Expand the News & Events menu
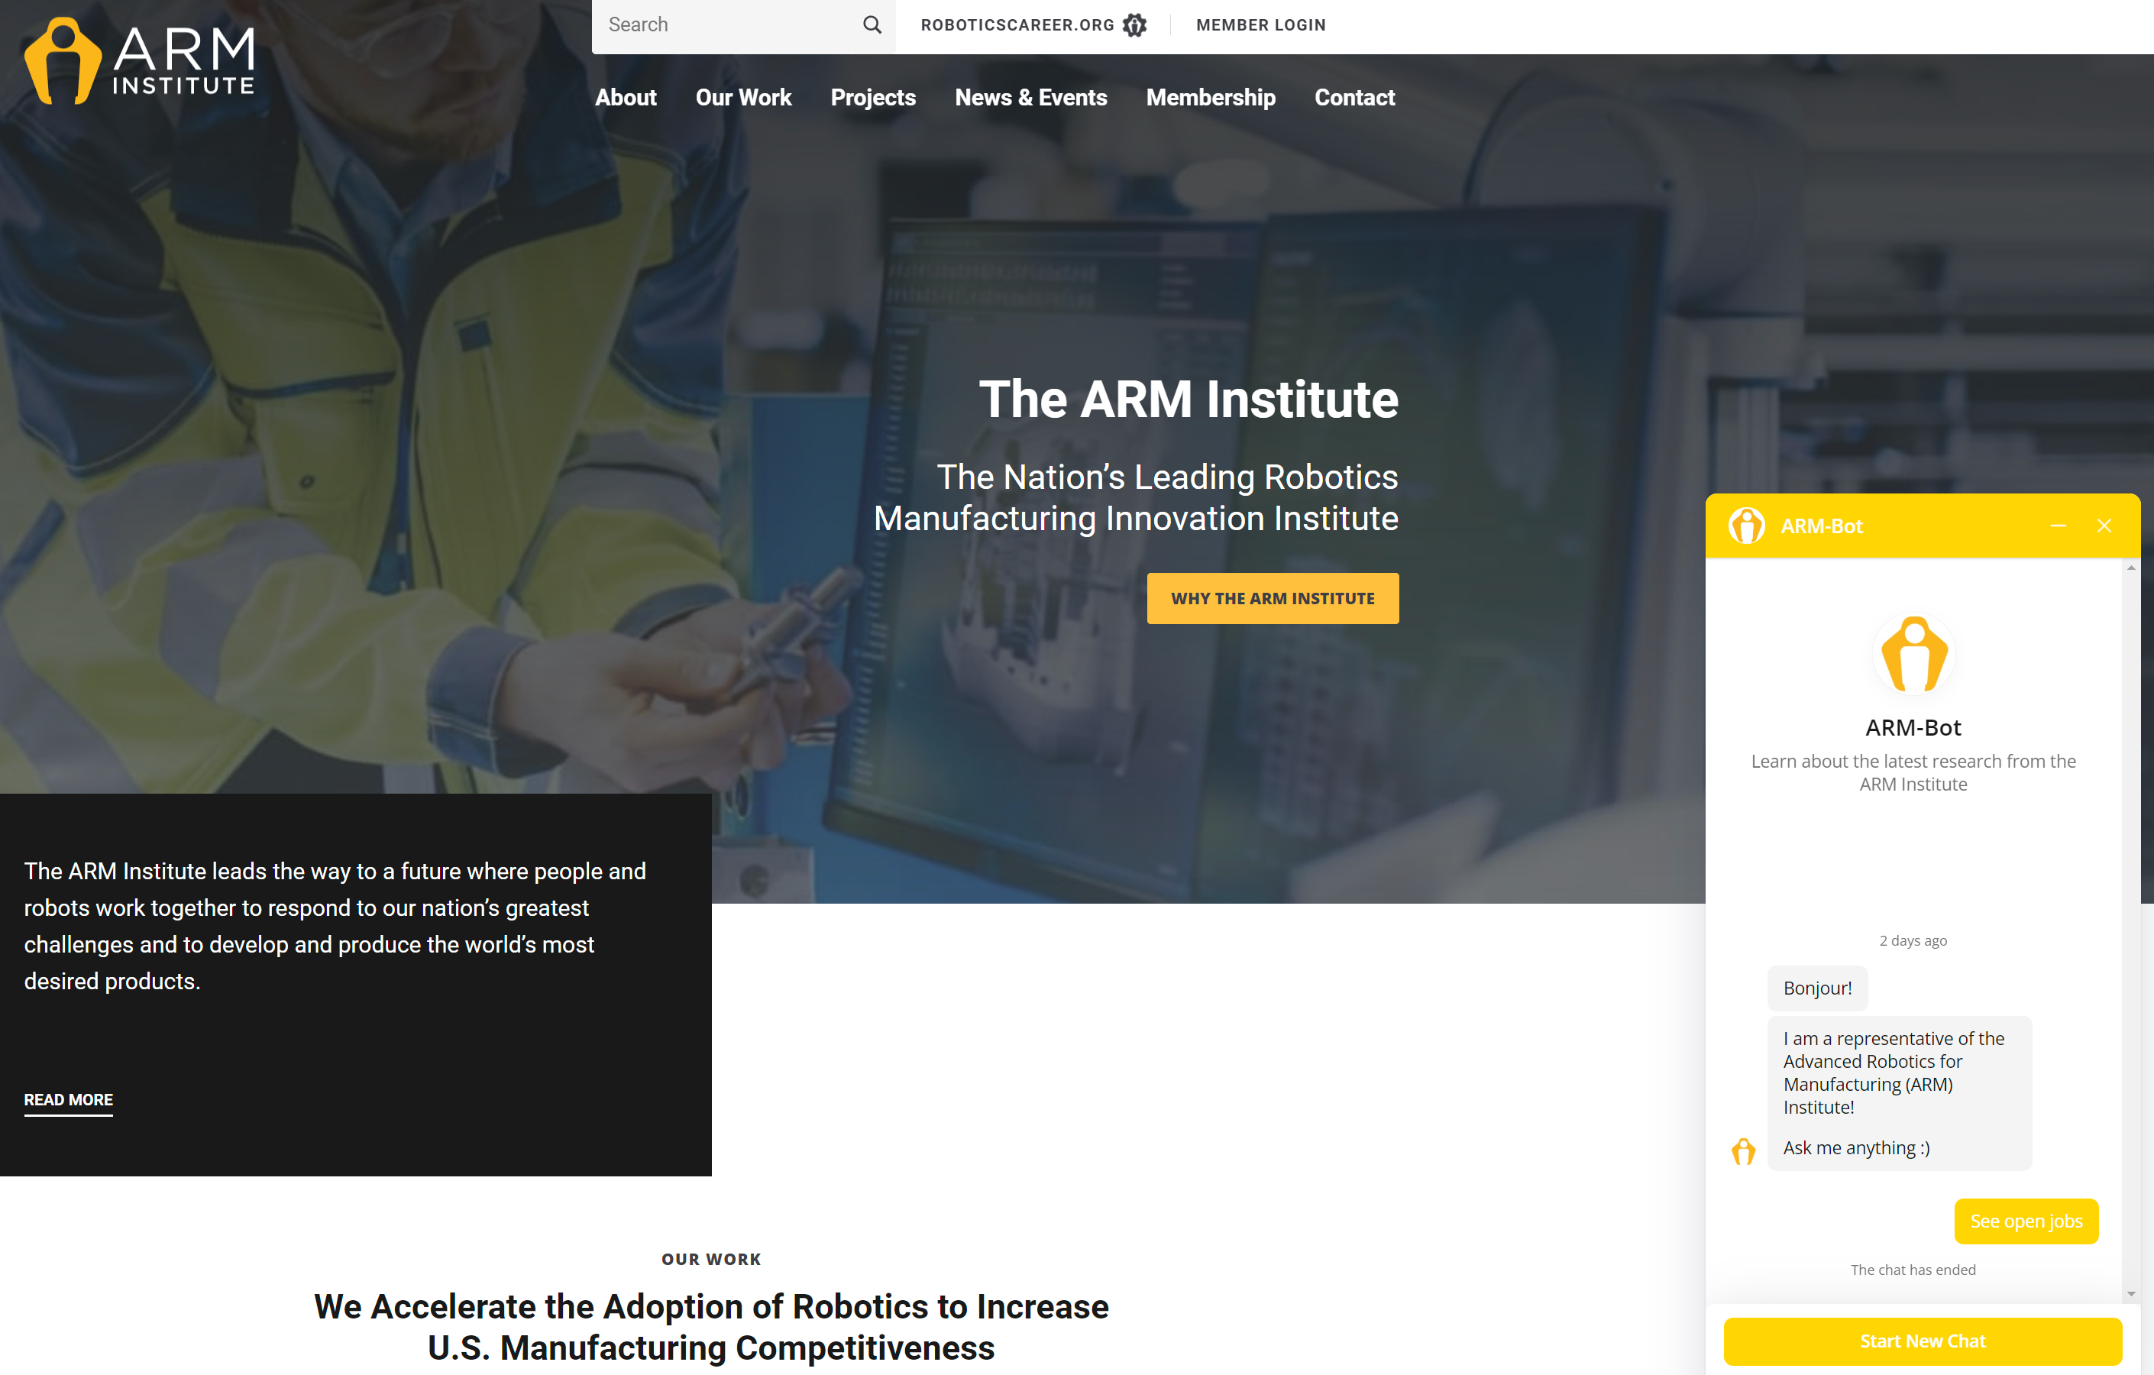Screen dimensions: 2154x1375 tap(1030, 98)
